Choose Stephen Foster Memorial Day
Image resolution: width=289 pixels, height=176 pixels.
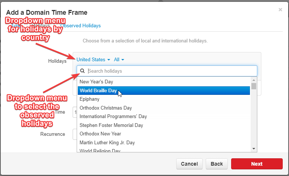pos(164,125)
